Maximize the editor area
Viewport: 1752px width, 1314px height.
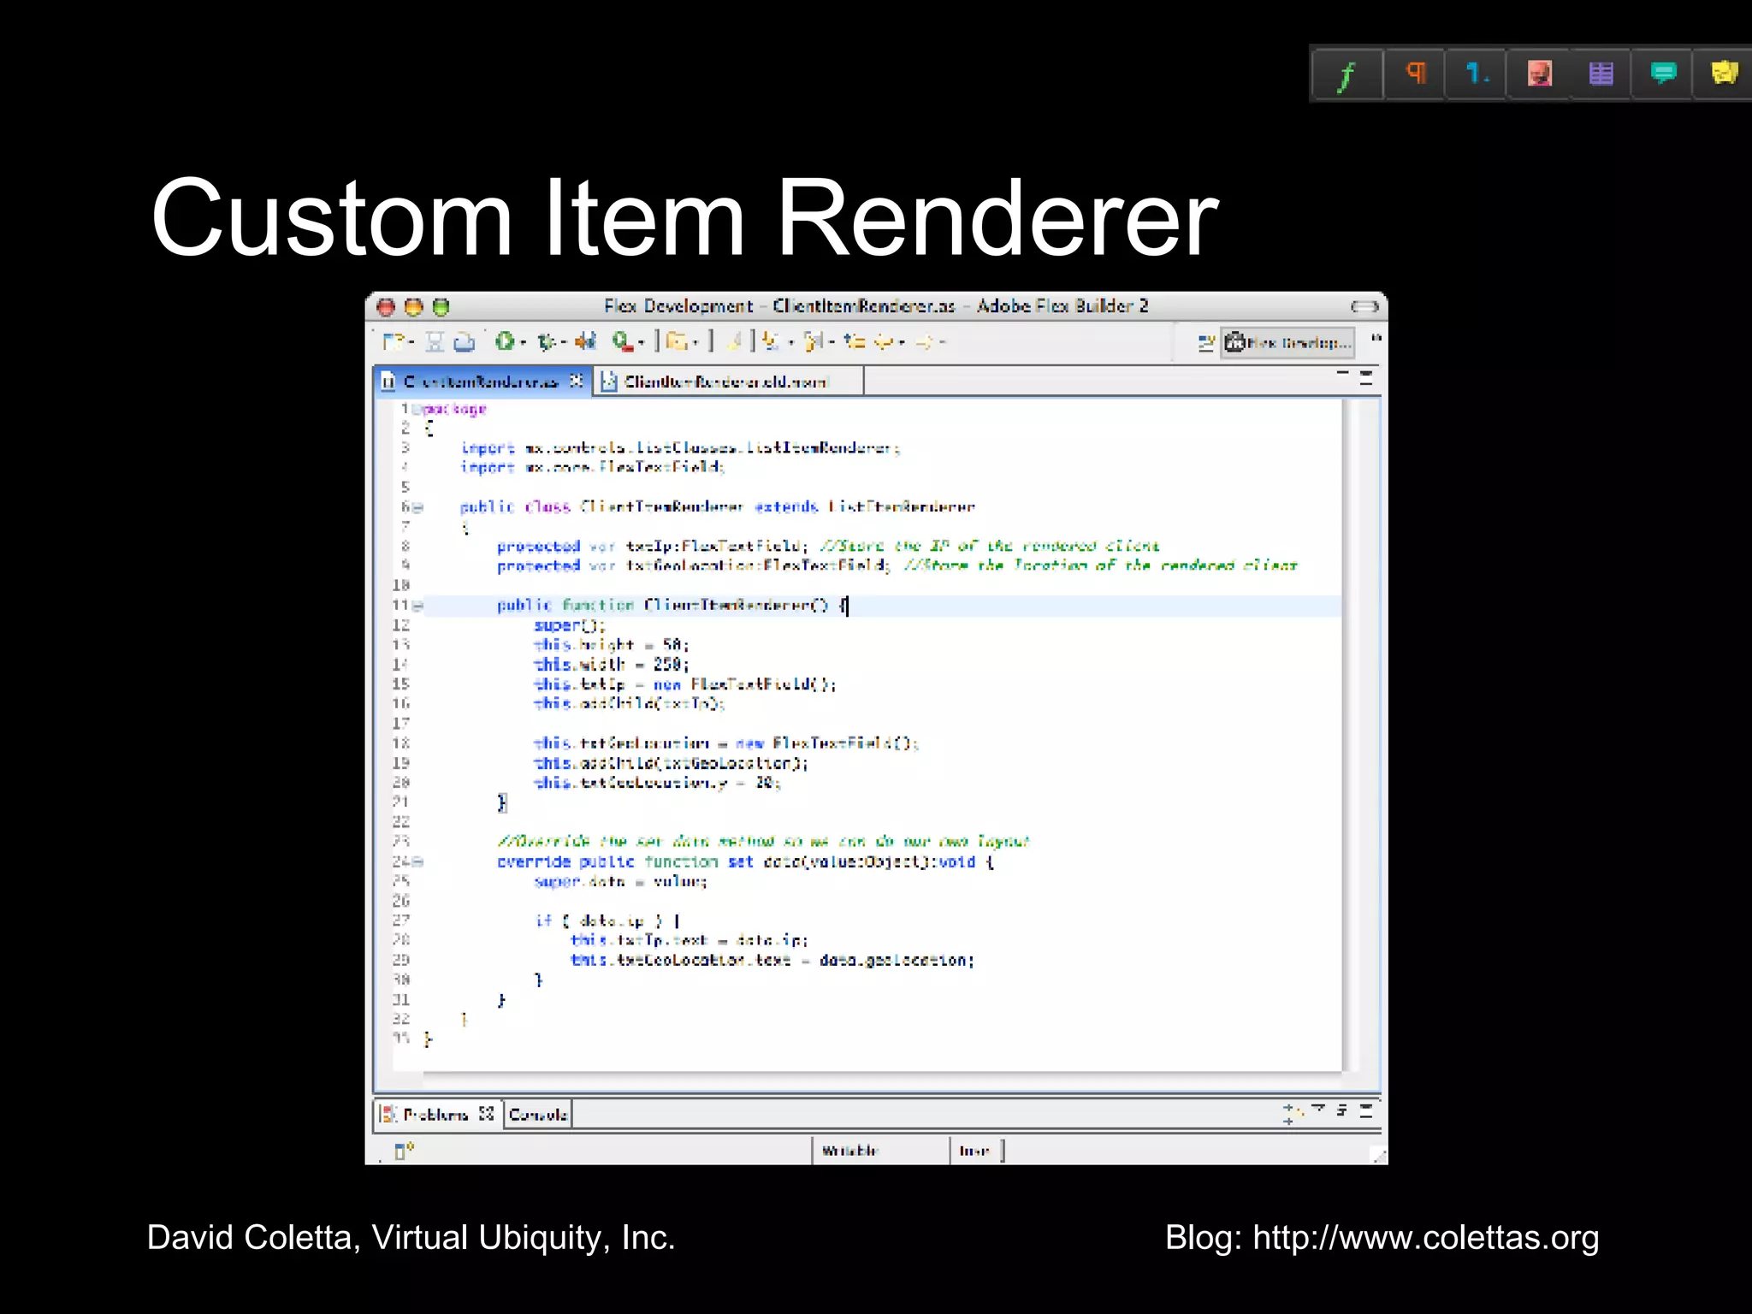click(x=1366, y=377)
